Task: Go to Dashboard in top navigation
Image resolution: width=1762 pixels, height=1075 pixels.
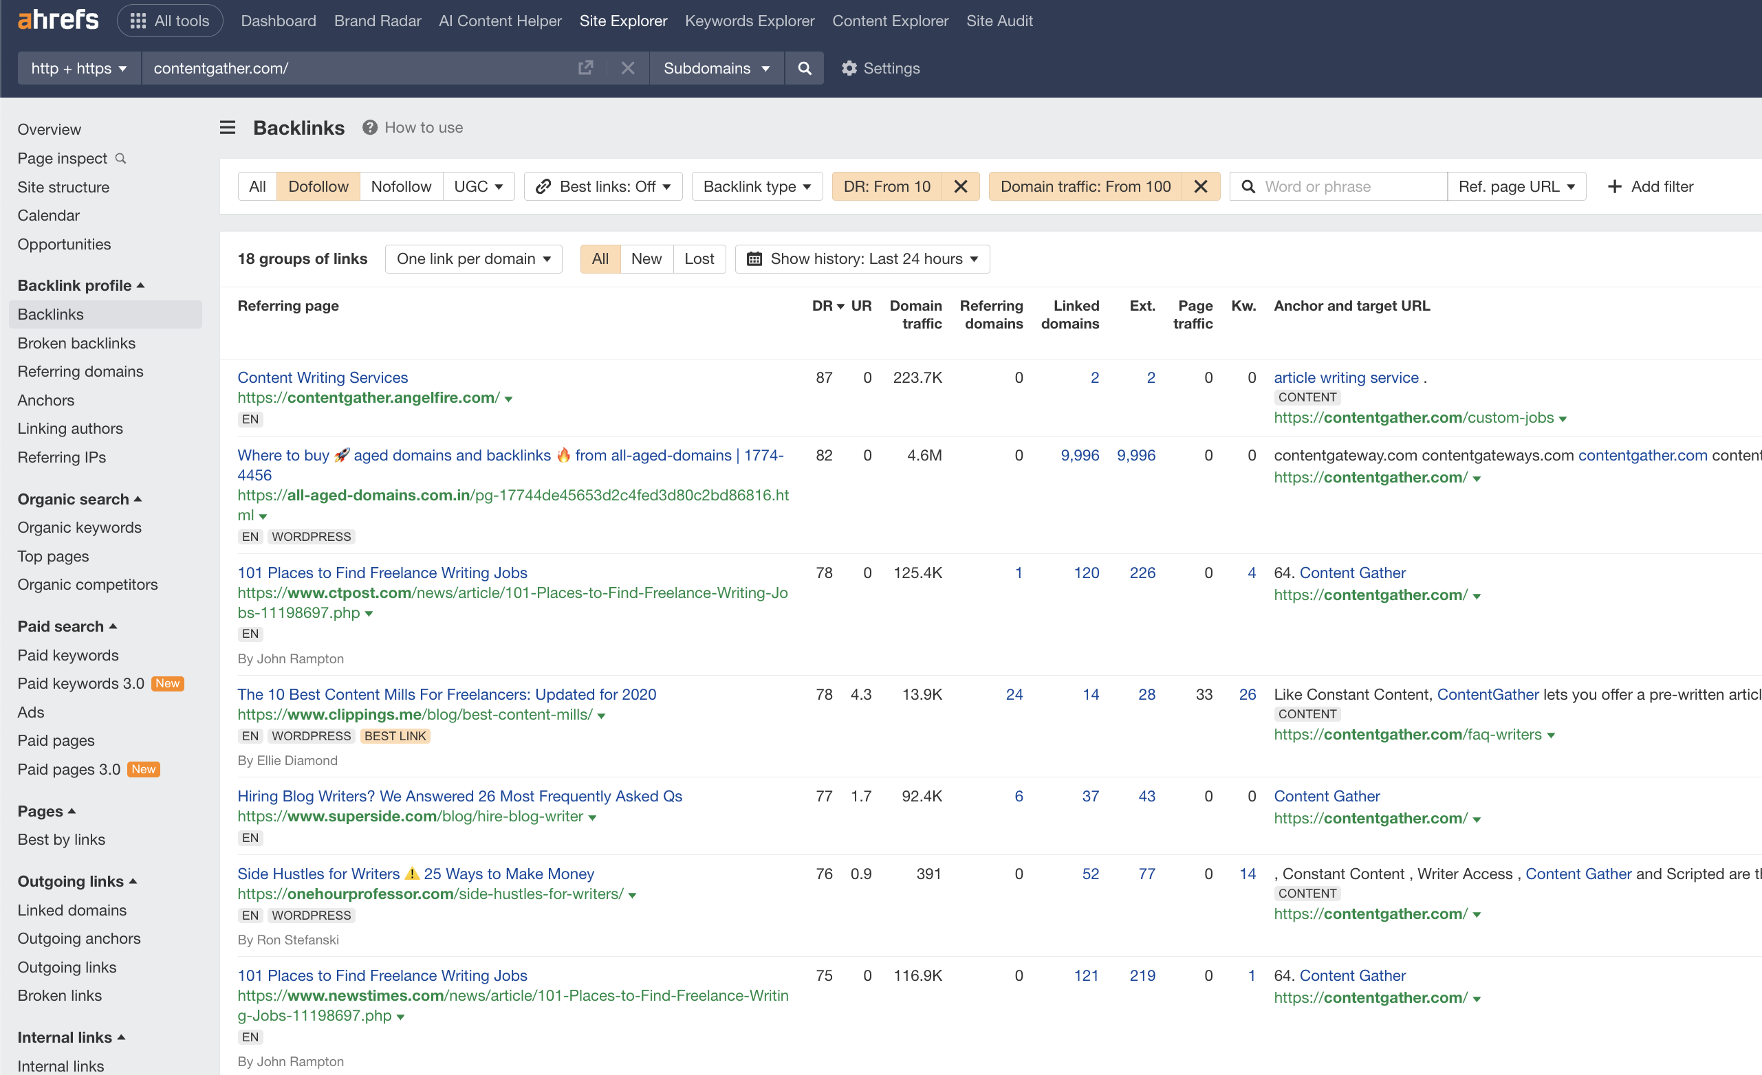Action: 278,21
